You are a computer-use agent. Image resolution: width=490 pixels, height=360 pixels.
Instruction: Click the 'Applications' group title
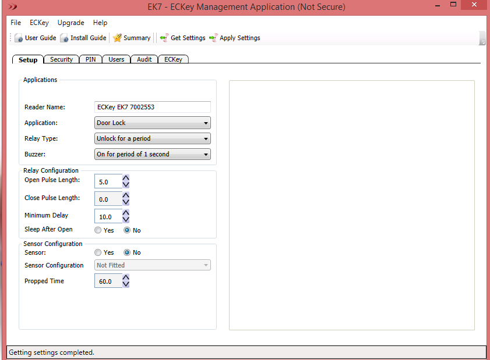coord(40,80)
